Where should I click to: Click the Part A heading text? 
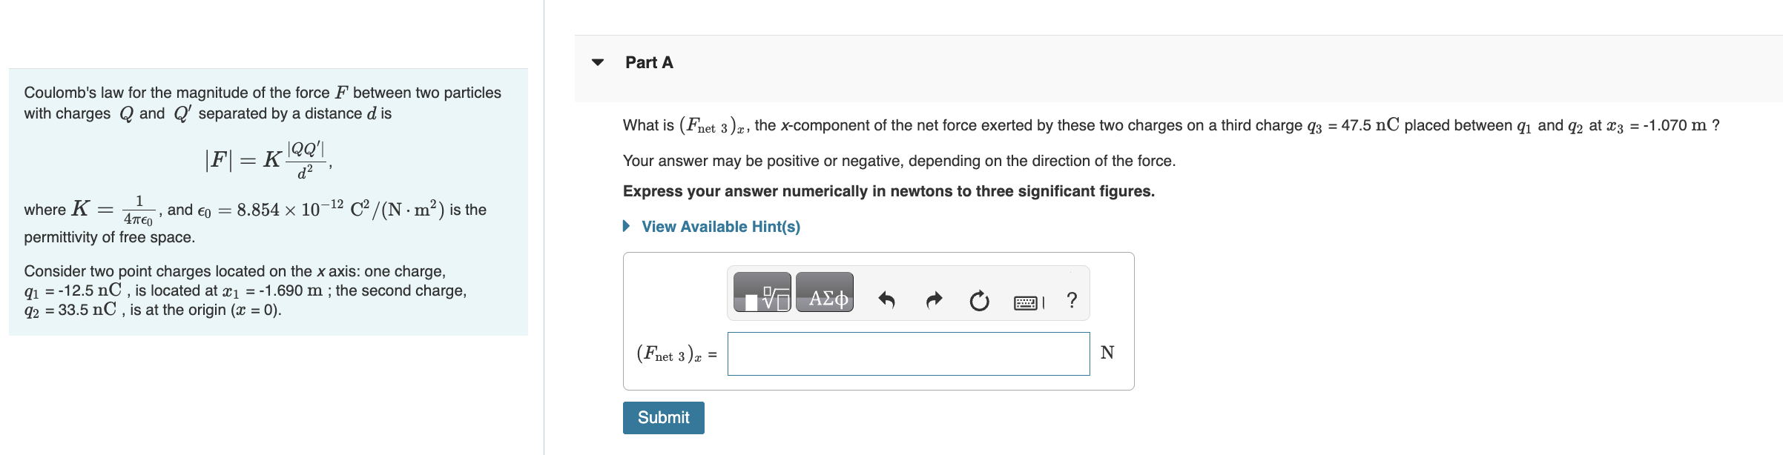(x=649, y=62)
